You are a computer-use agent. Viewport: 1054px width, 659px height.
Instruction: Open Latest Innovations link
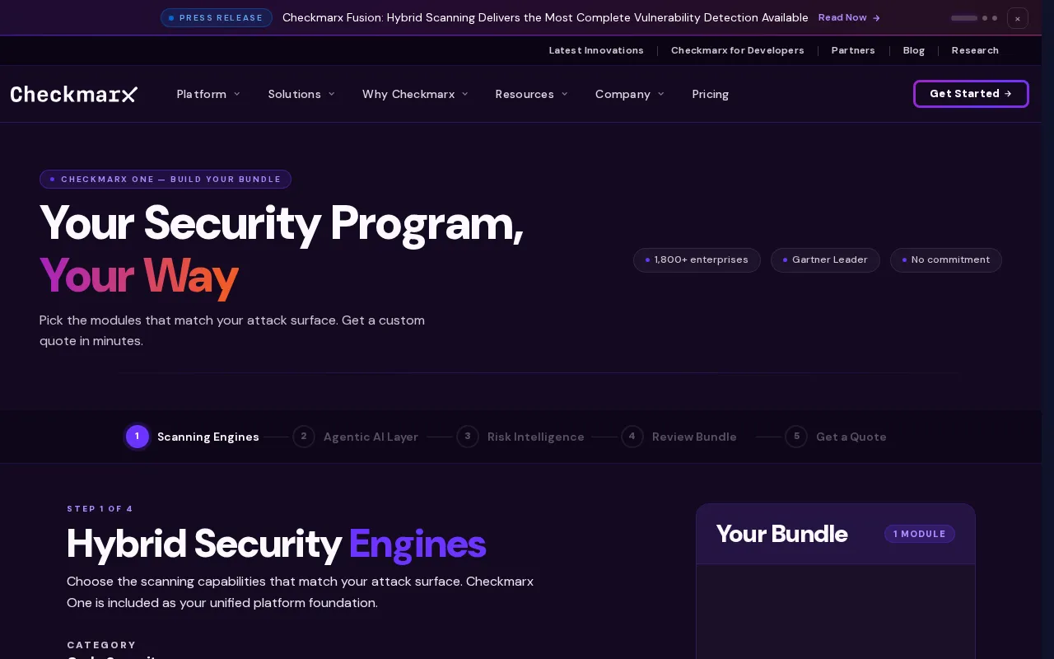point(596,50)
